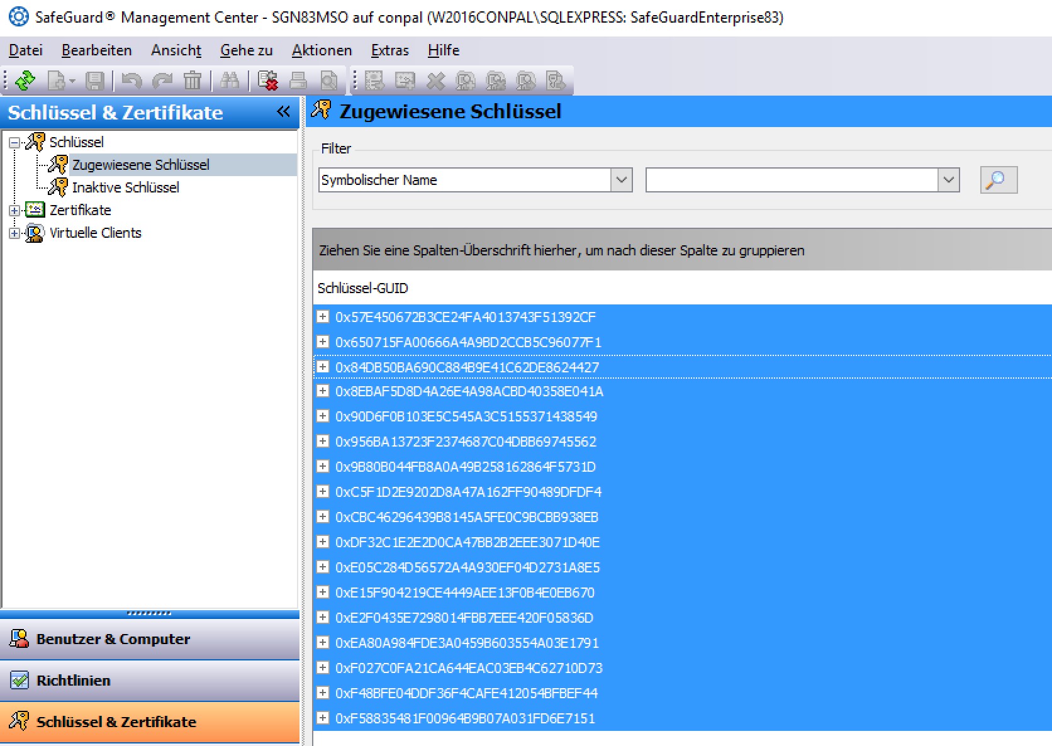
Task: Expand key row 0x90D6F0B103E5C545A3C5155371438549
Action: pos(323,416)
